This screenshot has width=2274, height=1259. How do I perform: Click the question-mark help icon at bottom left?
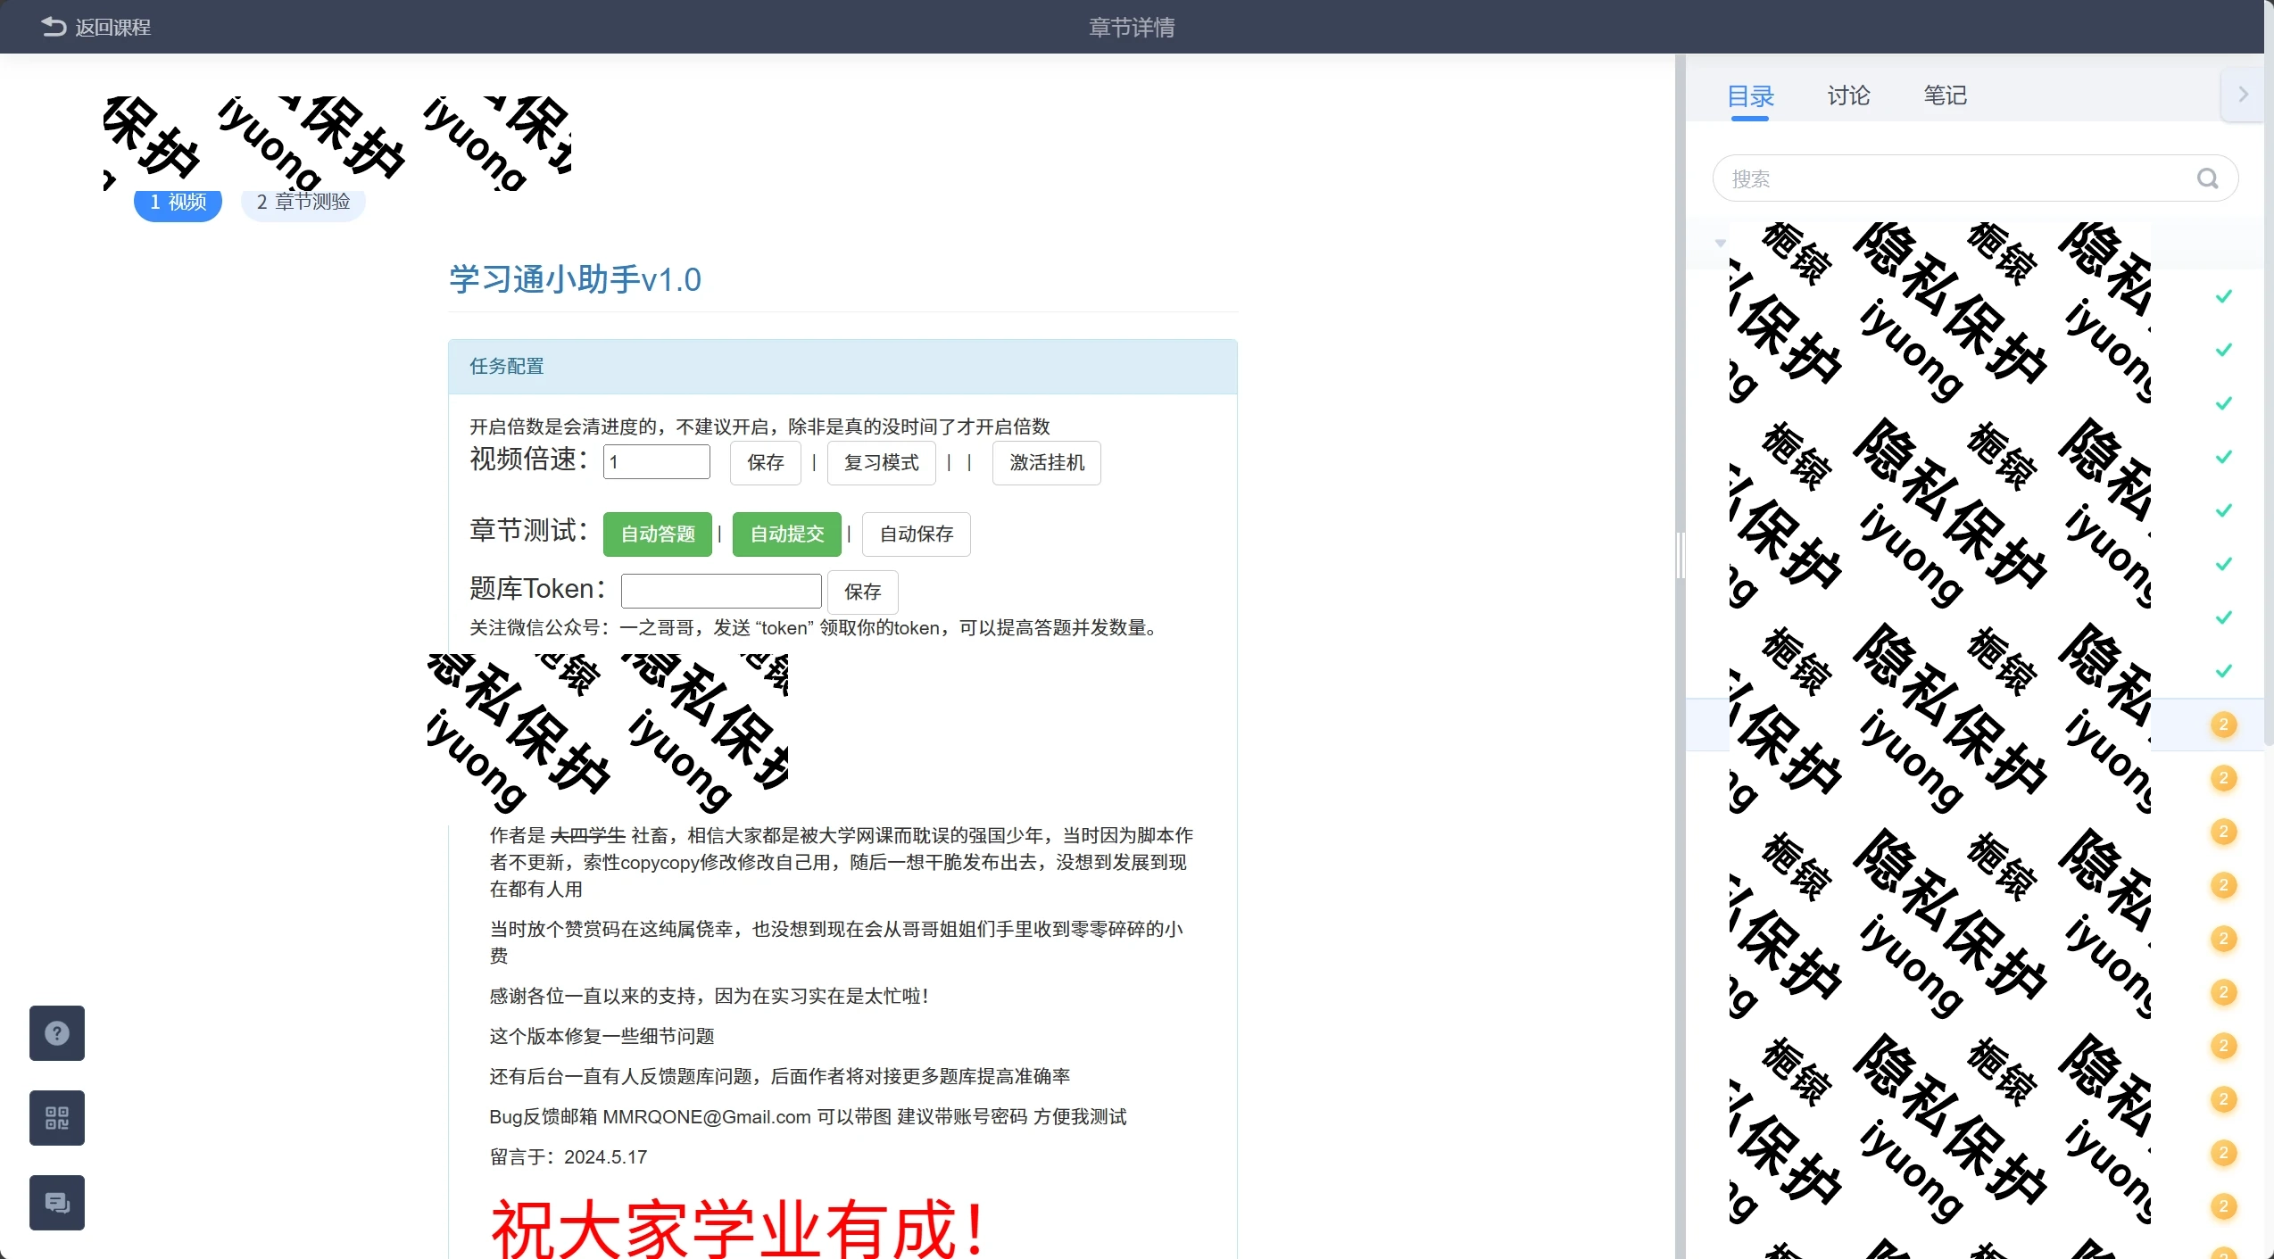(56, 1033)
